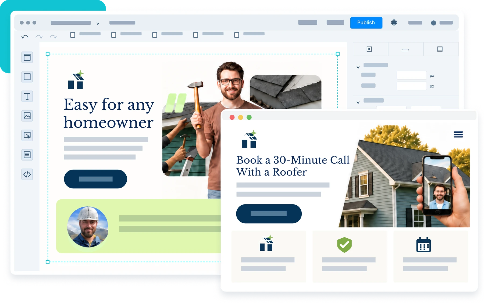
Task: Click the second px input field
Action: click(x=412, y=86)
